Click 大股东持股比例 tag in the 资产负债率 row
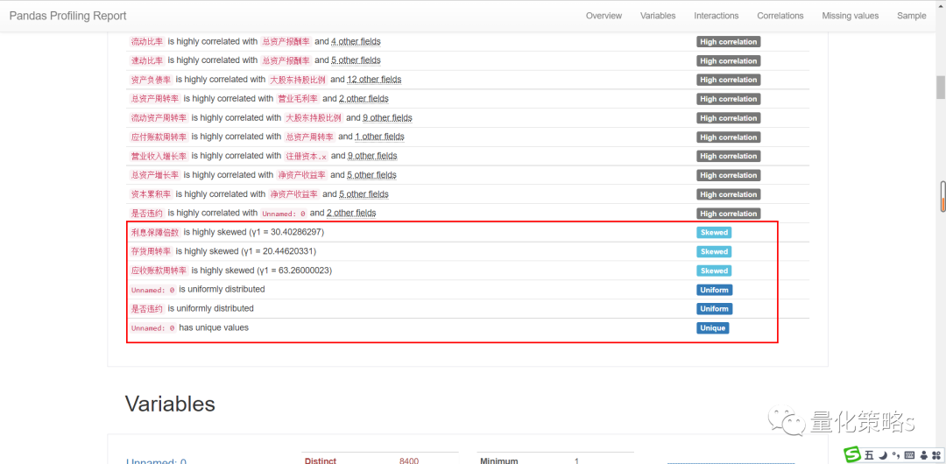The image size is (946, 464). [x=297, y=80]
